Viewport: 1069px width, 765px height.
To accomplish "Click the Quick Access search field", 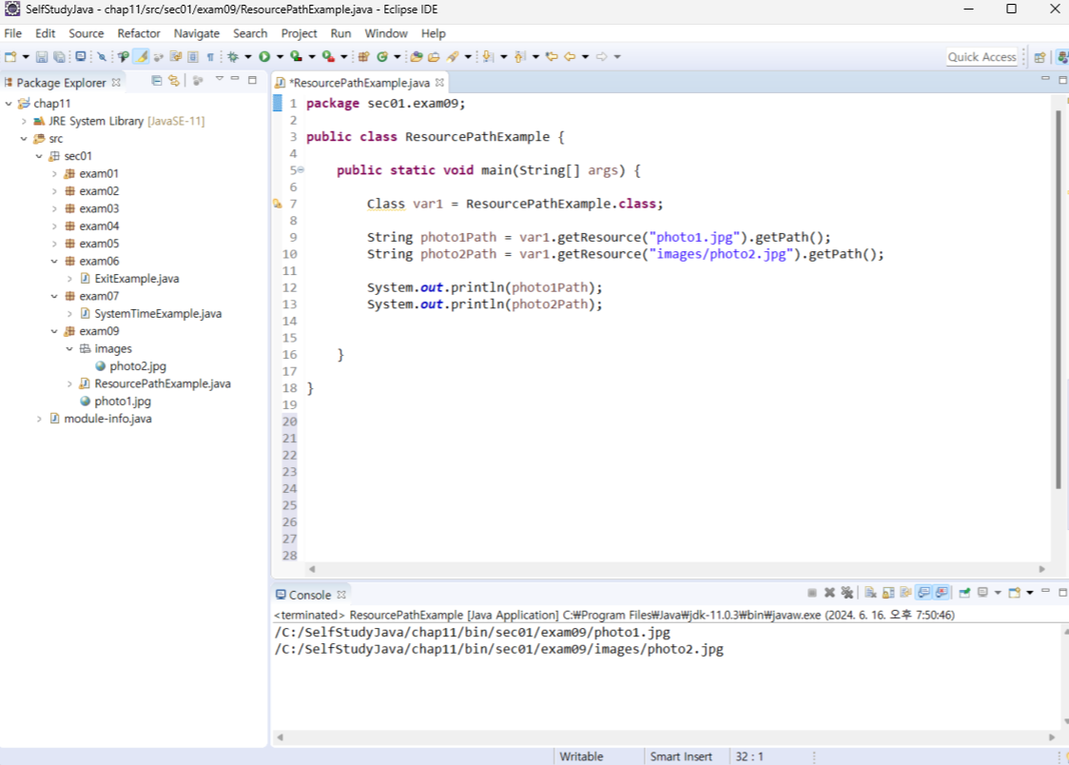I will click(982, 57).
